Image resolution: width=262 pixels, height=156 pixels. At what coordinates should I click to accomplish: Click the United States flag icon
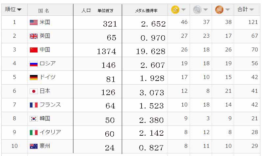coord(34,22)
